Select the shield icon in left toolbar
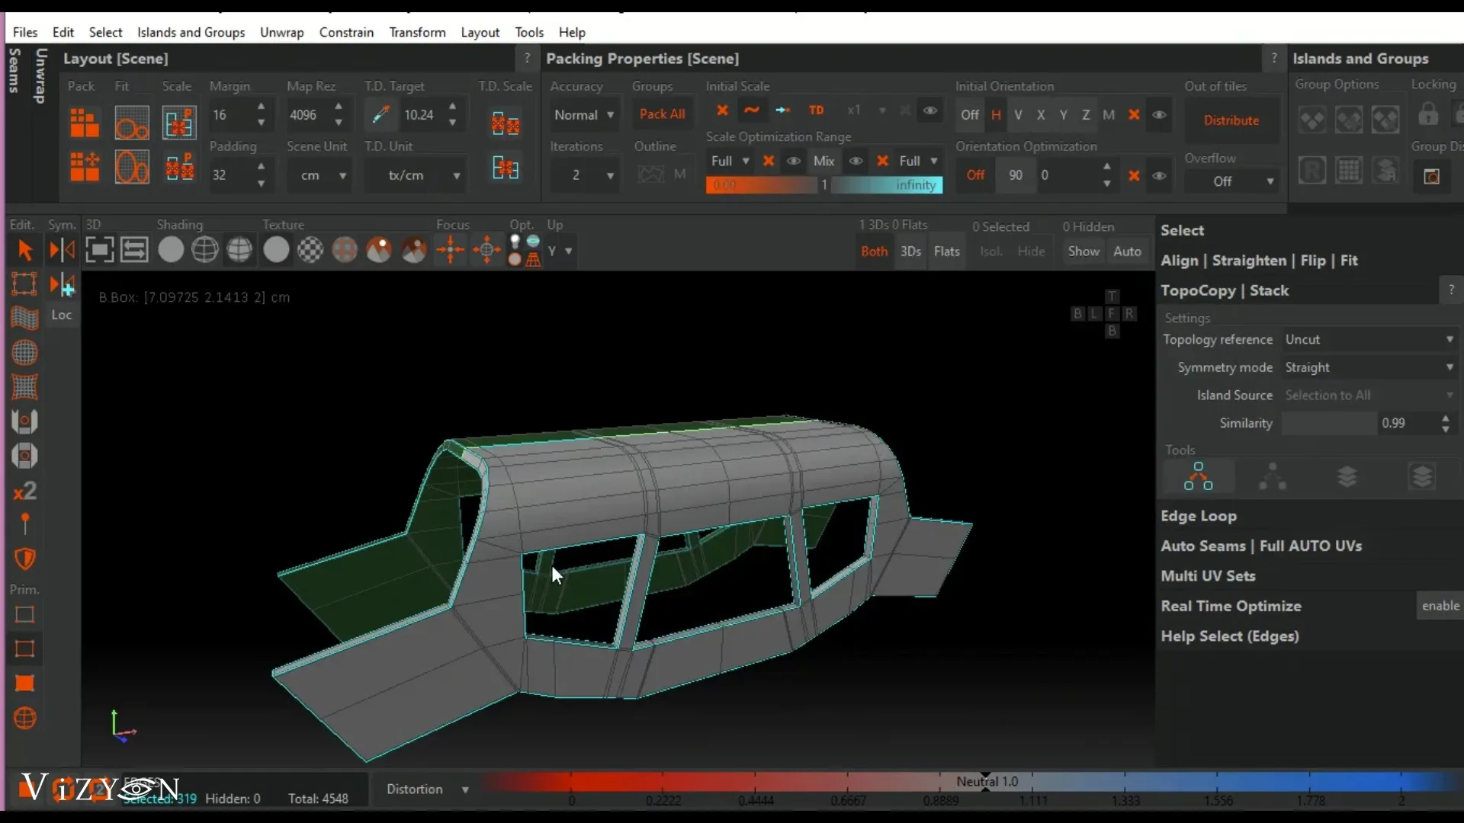The image size is (1464, 823). (24, 559)
